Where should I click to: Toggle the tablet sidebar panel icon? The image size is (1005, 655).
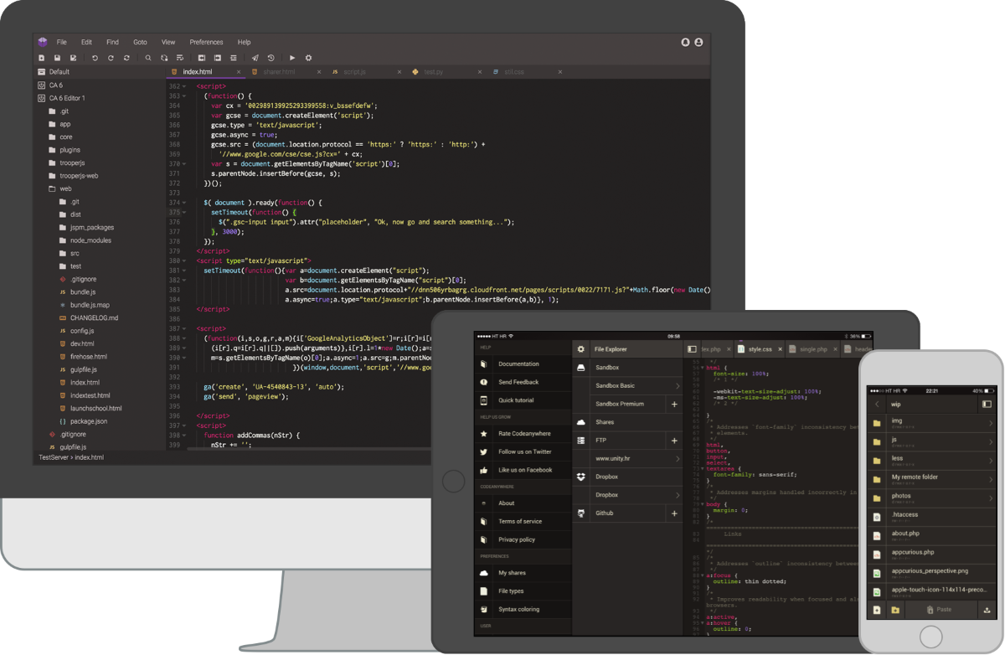tap(692, 348)
